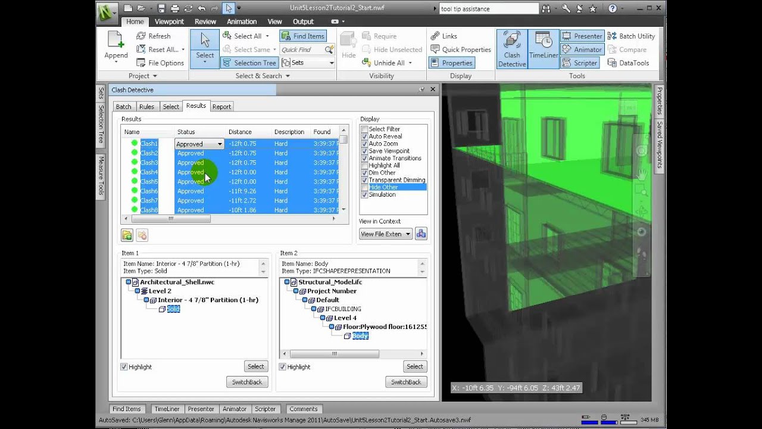This screenshot has width=762, height=429.
Task: Uncheck the Auto Reveal checkbox
Action: click(364, 136)
